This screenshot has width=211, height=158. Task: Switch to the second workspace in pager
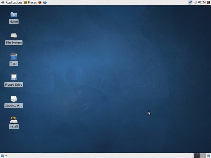click(203, 156)
